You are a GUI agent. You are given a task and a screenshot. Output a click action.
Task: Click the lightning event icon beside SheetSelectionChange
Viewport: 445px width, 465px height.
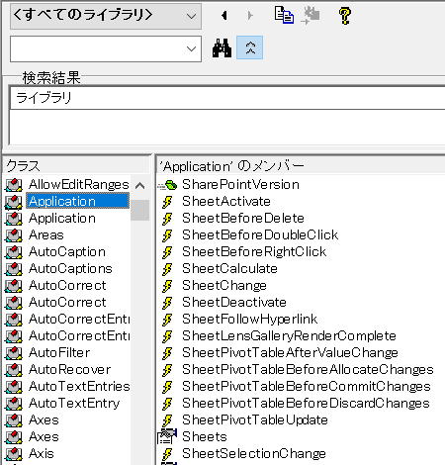pyautogui.click(x=167, y=454)
